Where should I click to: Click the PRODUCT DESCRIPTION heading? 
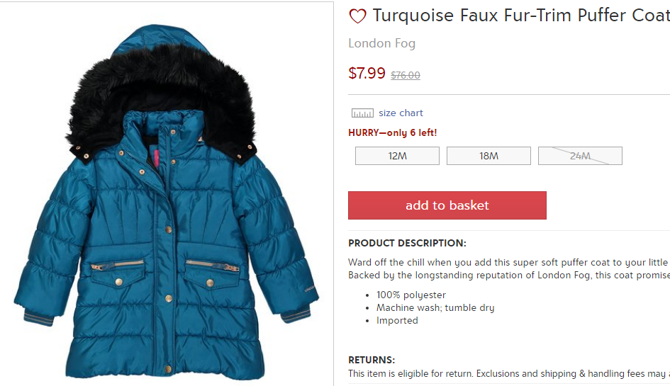click(x=407, y=244)
